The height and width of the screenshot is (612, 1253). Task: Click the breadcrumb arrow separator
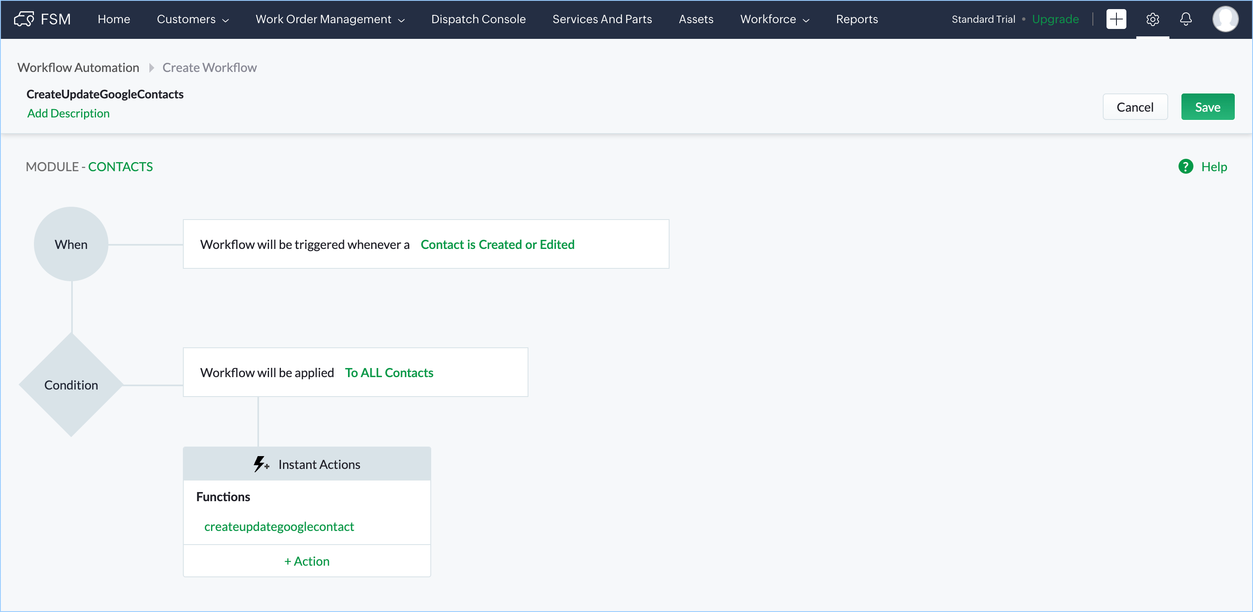pos(151,67)
